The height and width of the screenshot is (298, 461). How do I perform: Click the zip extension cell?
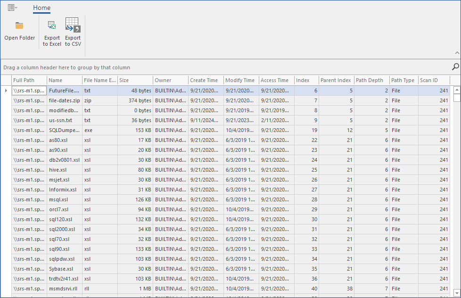pos(99,100)
